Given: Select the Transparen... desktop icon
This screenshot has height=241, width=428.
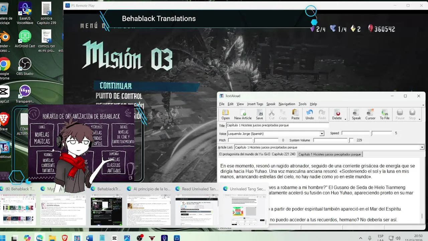Looking at the screenshot, I should [25, 94].
